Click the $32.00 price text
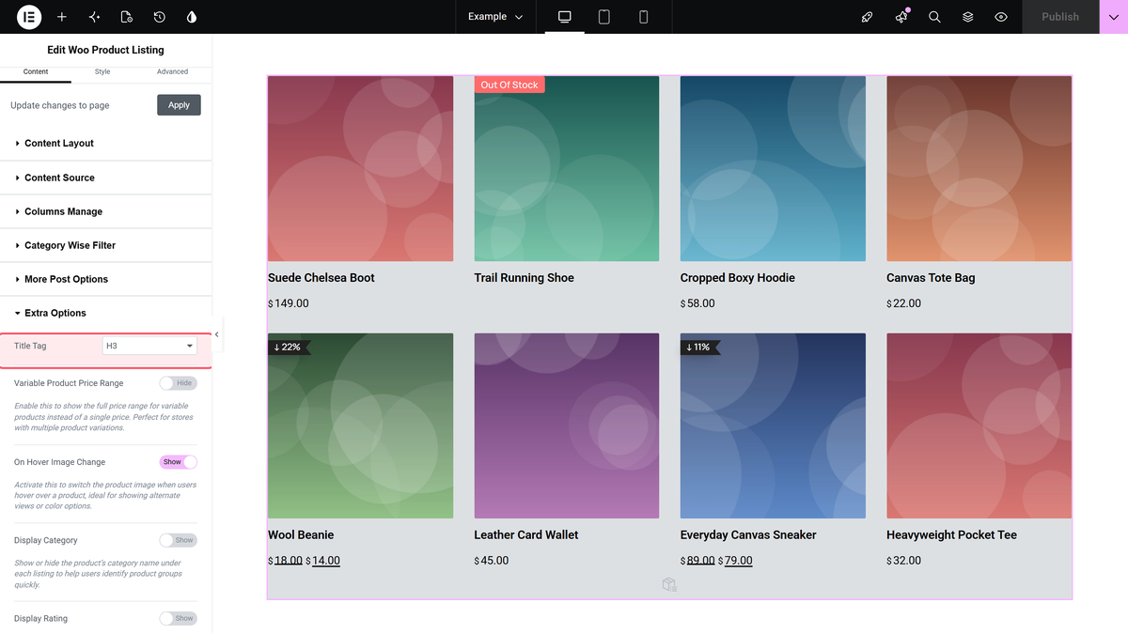This screenshot has width=1128, height=634. [x=903, y=561]
